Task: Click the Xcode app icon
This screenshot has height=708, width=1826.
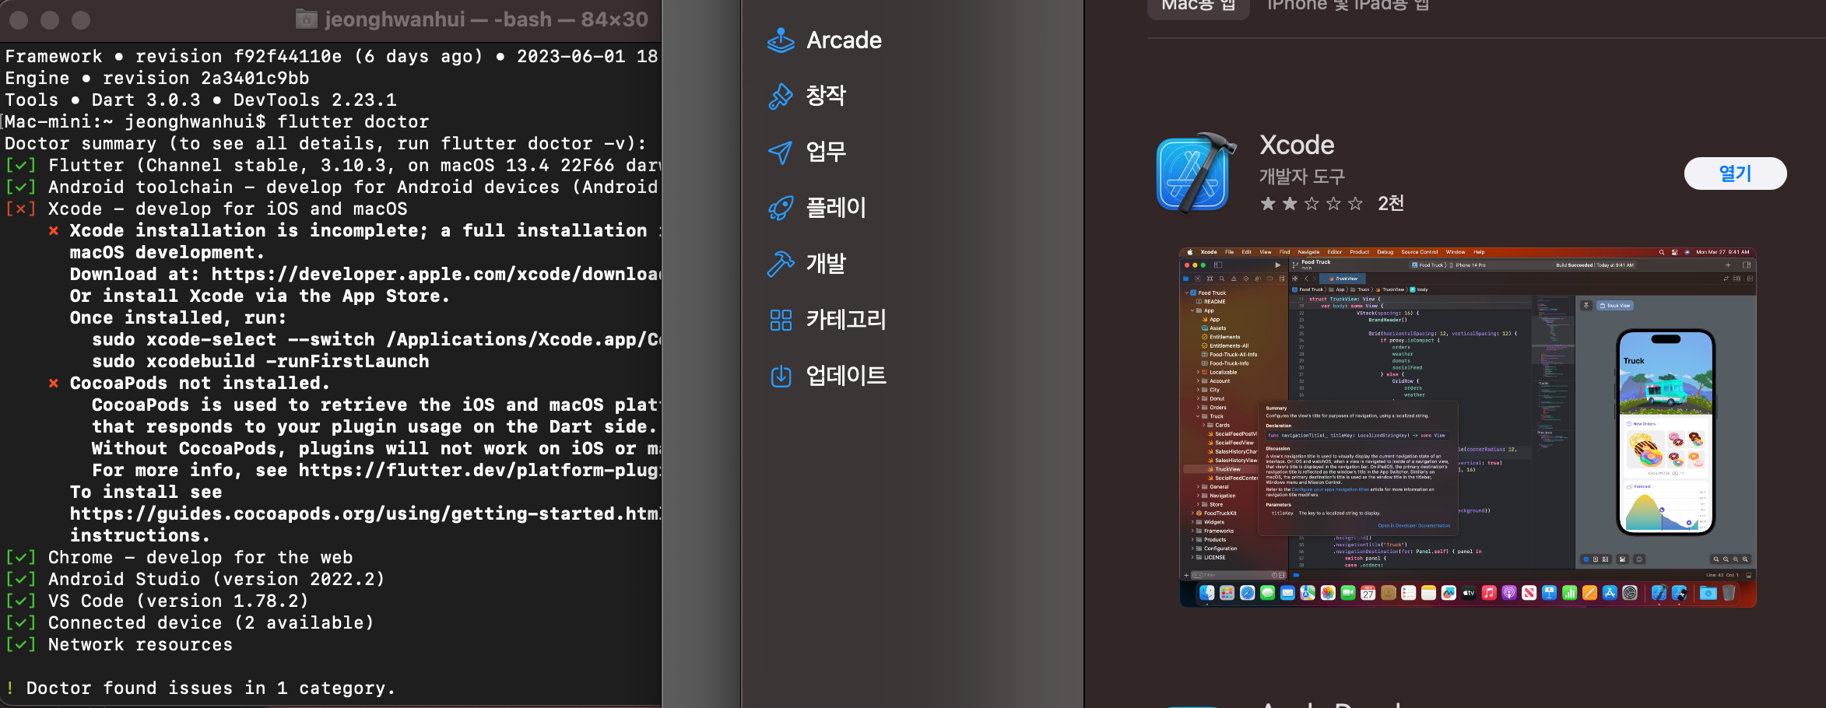Action: tap(1196, 173)
